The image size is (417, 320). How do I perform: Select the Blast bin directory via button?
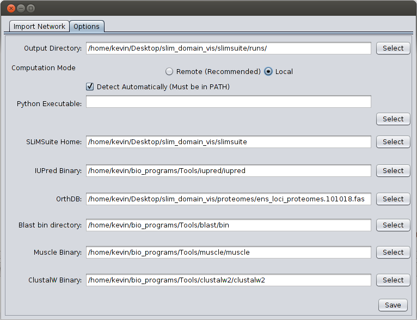point(393,225)
